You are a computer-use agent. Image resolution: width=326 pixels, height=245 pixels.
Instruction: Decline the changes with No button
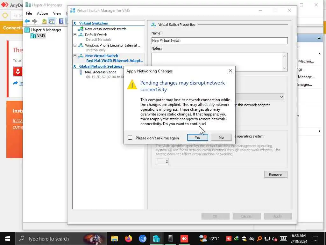(x=221, y=137)
